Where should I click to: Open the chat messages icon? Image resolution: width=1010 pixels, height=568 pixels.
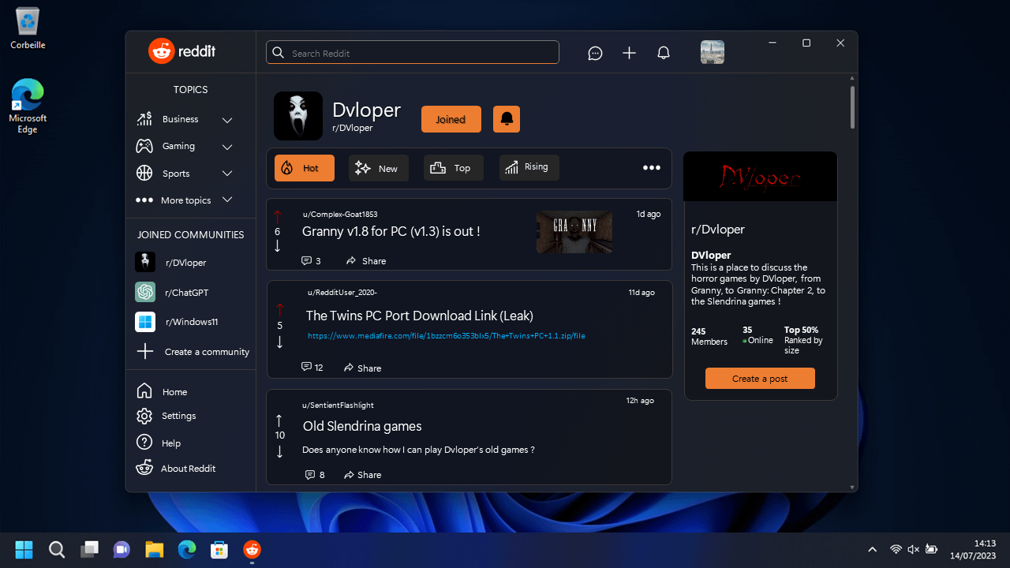coord(596,53)
